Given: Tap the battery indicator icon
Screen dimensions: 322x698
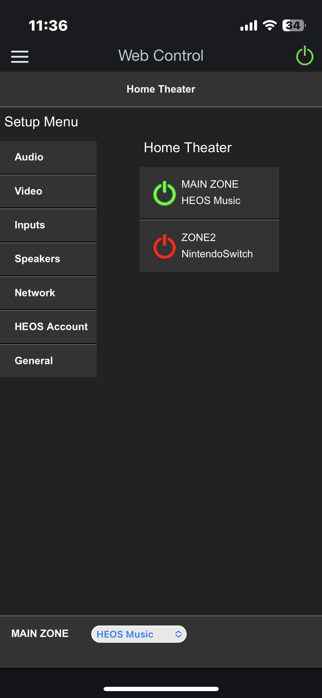Looking at the screenshot, I should [x=294, y=26].
